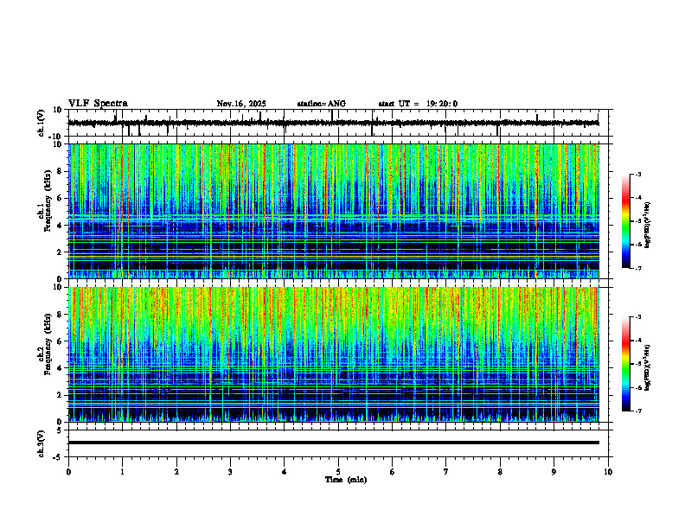Viewport: 685px width, 529px height.
Task: Click the ch.1 spectrogram color scale bar
Action: point(626,221)
